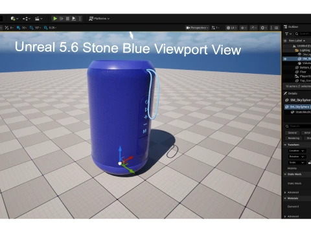Open the grid snap size 10 dropdown
This screenshot has height=233, width=311.
(x=24, y=28)
